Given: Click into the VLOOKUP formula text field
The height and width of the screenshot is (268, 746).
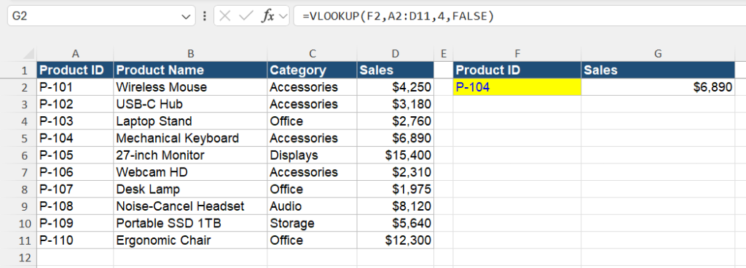Looking at the screenshot, I should (519, 16).
